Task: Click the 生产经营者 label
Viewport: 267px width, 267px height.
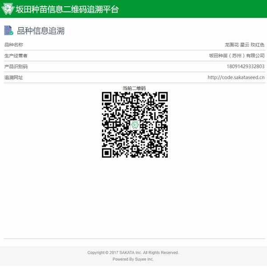Action: 16,56
